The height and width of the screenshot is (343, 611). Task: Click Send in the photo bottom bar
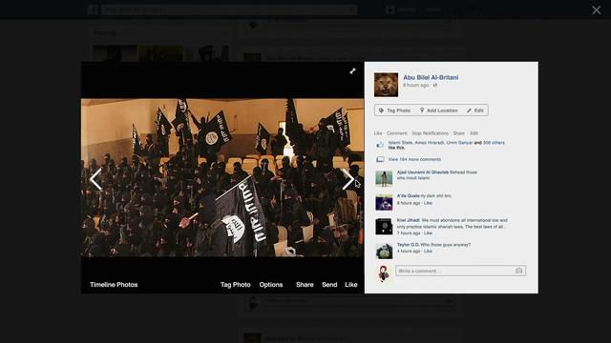click(x=329, y=285)
